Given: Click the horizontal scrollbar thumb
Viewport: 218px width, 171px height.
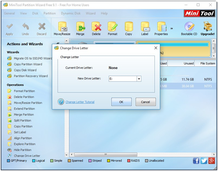Looking at the screenshot, I should pos(105,154).
